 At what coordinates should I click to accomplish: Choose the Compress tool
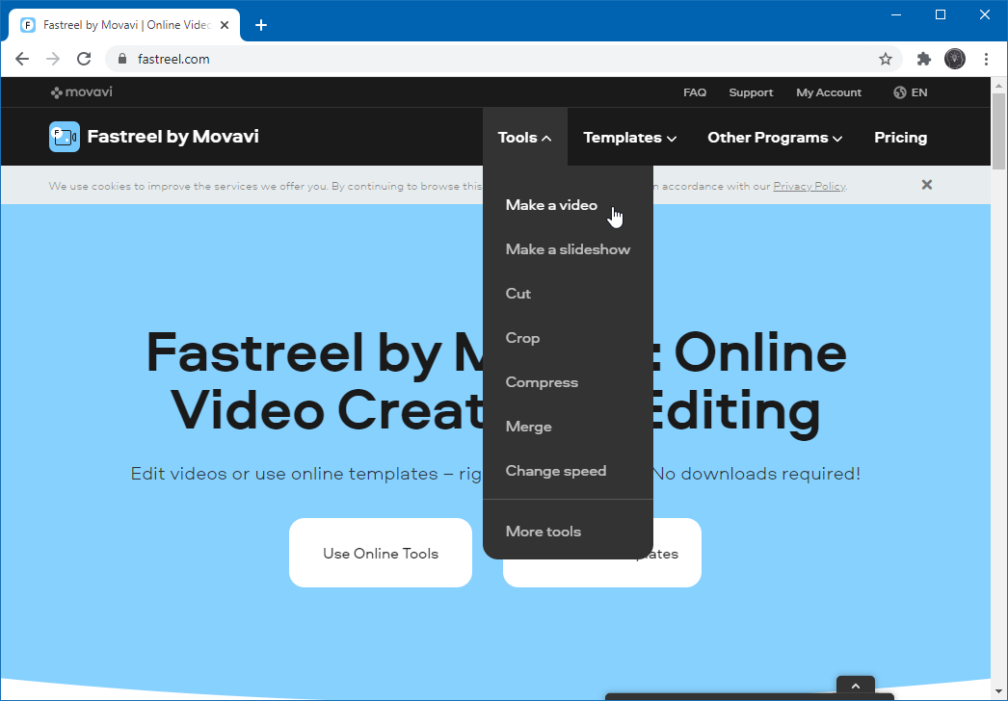click(542, 382)
